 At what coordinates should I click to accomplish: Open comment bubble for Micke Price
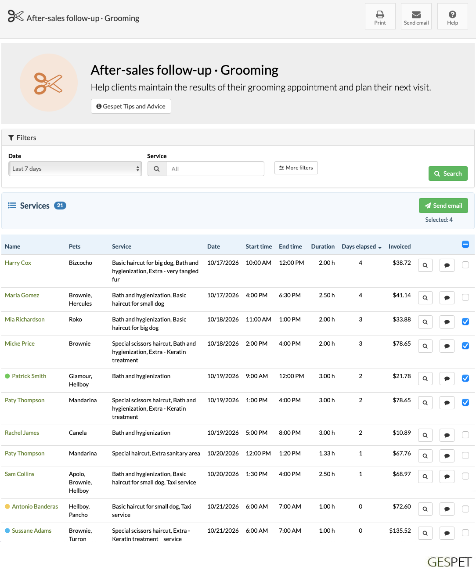(447, 346)
